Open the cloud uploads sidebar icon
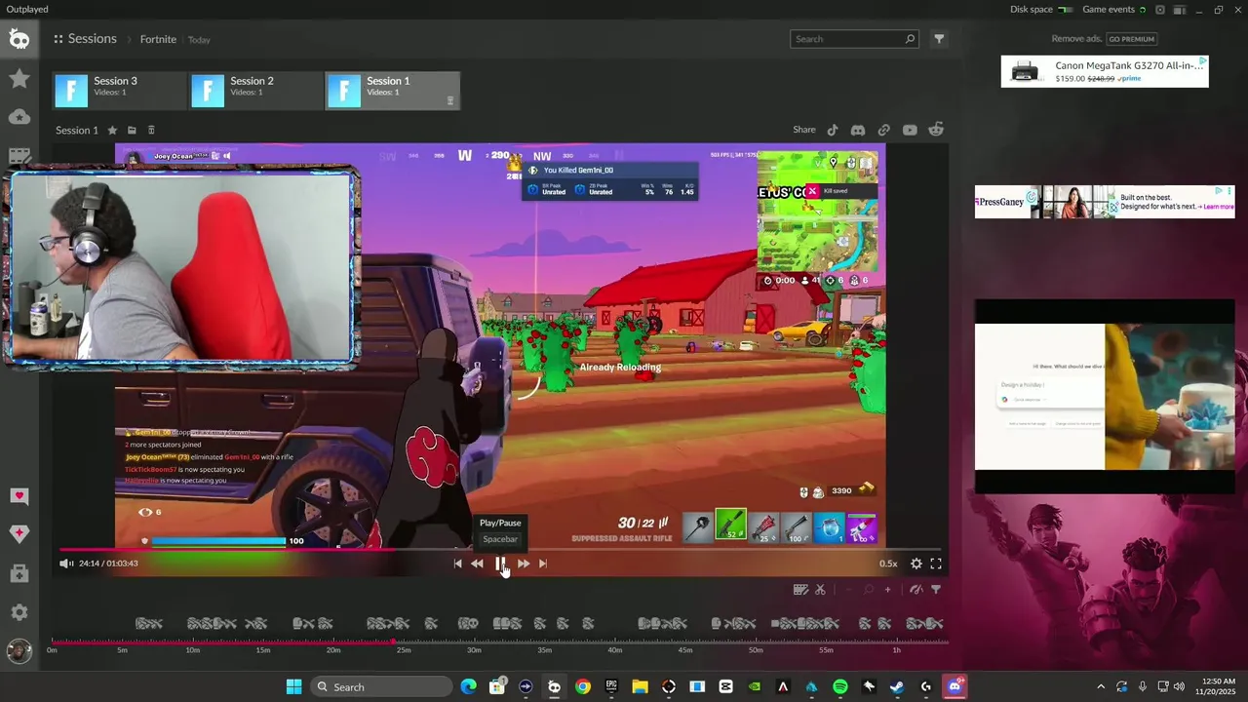This screenshot has width=1248, height=702. [19, 117]
